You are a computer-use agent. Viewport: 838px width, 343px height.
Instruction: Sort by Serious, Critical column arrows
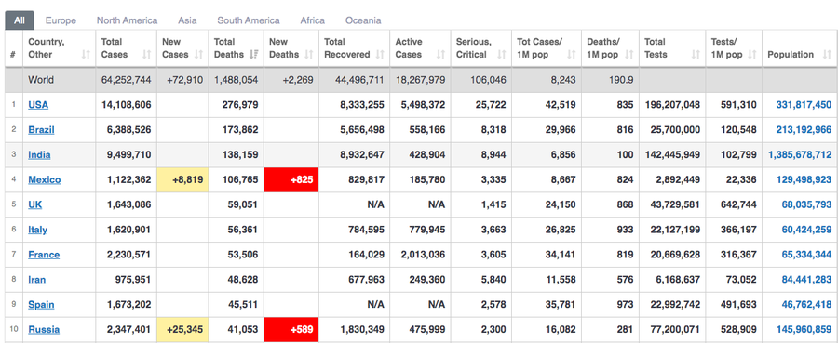pyautogui.click(x=501, y=55)
